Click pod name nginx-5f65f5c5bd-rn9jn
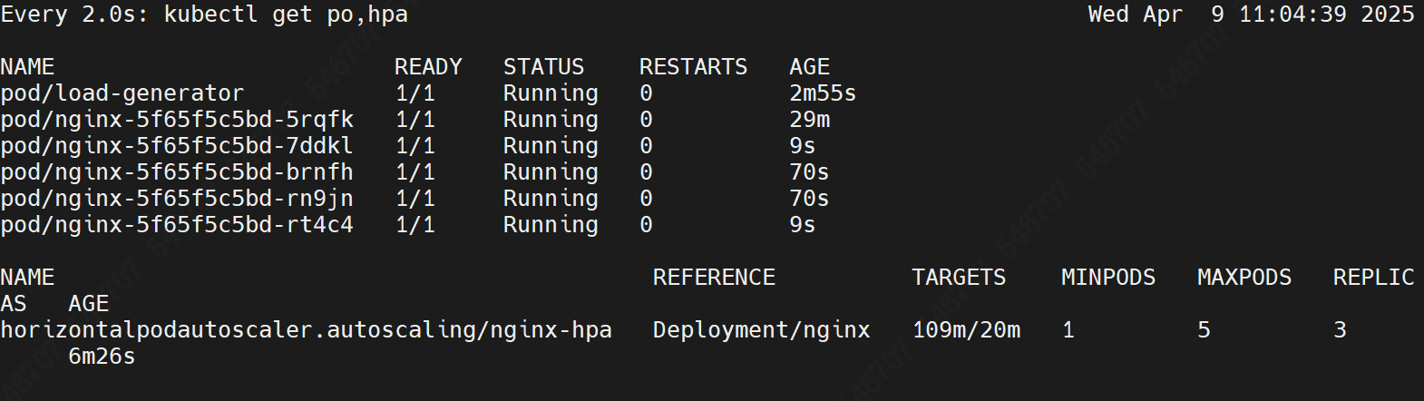The width and height of the screenshot is (1424, 401). click(x=177, y=199)
